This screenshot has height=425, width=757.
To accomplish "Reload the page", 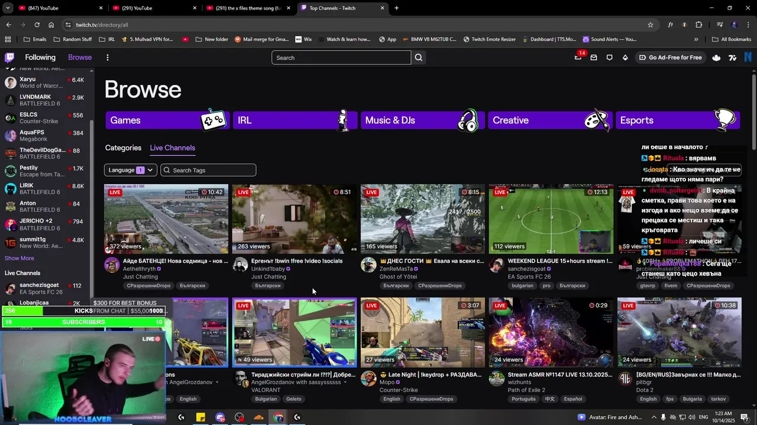I will 37,25.
